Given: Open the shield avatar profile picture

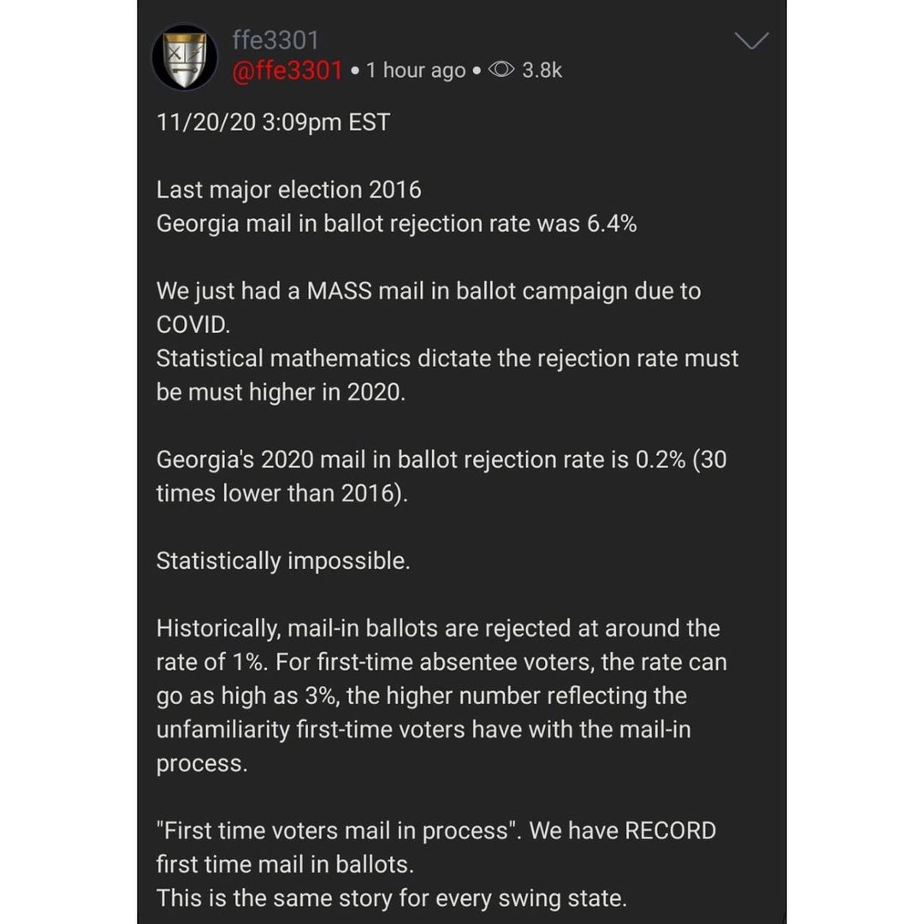Looking at the screenshot, I should point(185,57).
